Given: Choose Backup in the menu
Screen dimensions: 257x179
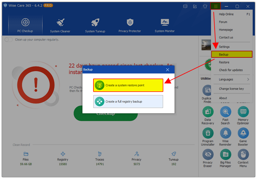Looking at the screenshot, I should pos(232,54).
